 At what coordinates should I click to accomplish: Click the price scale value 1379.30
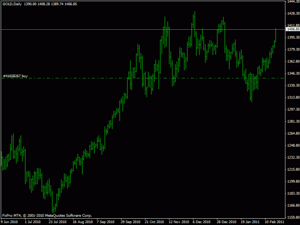[x=293, y=49]
